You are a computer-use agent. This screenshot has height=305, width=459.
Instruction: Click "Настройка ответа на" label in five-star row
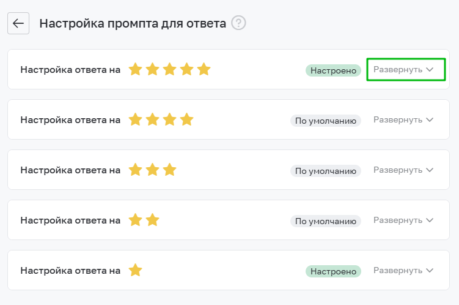70,70
